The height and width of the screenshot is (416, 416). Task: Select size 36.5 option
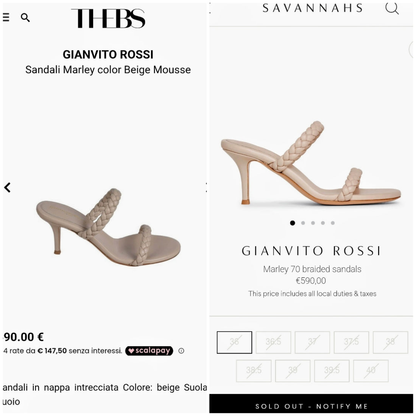click(x=273, y=342)
